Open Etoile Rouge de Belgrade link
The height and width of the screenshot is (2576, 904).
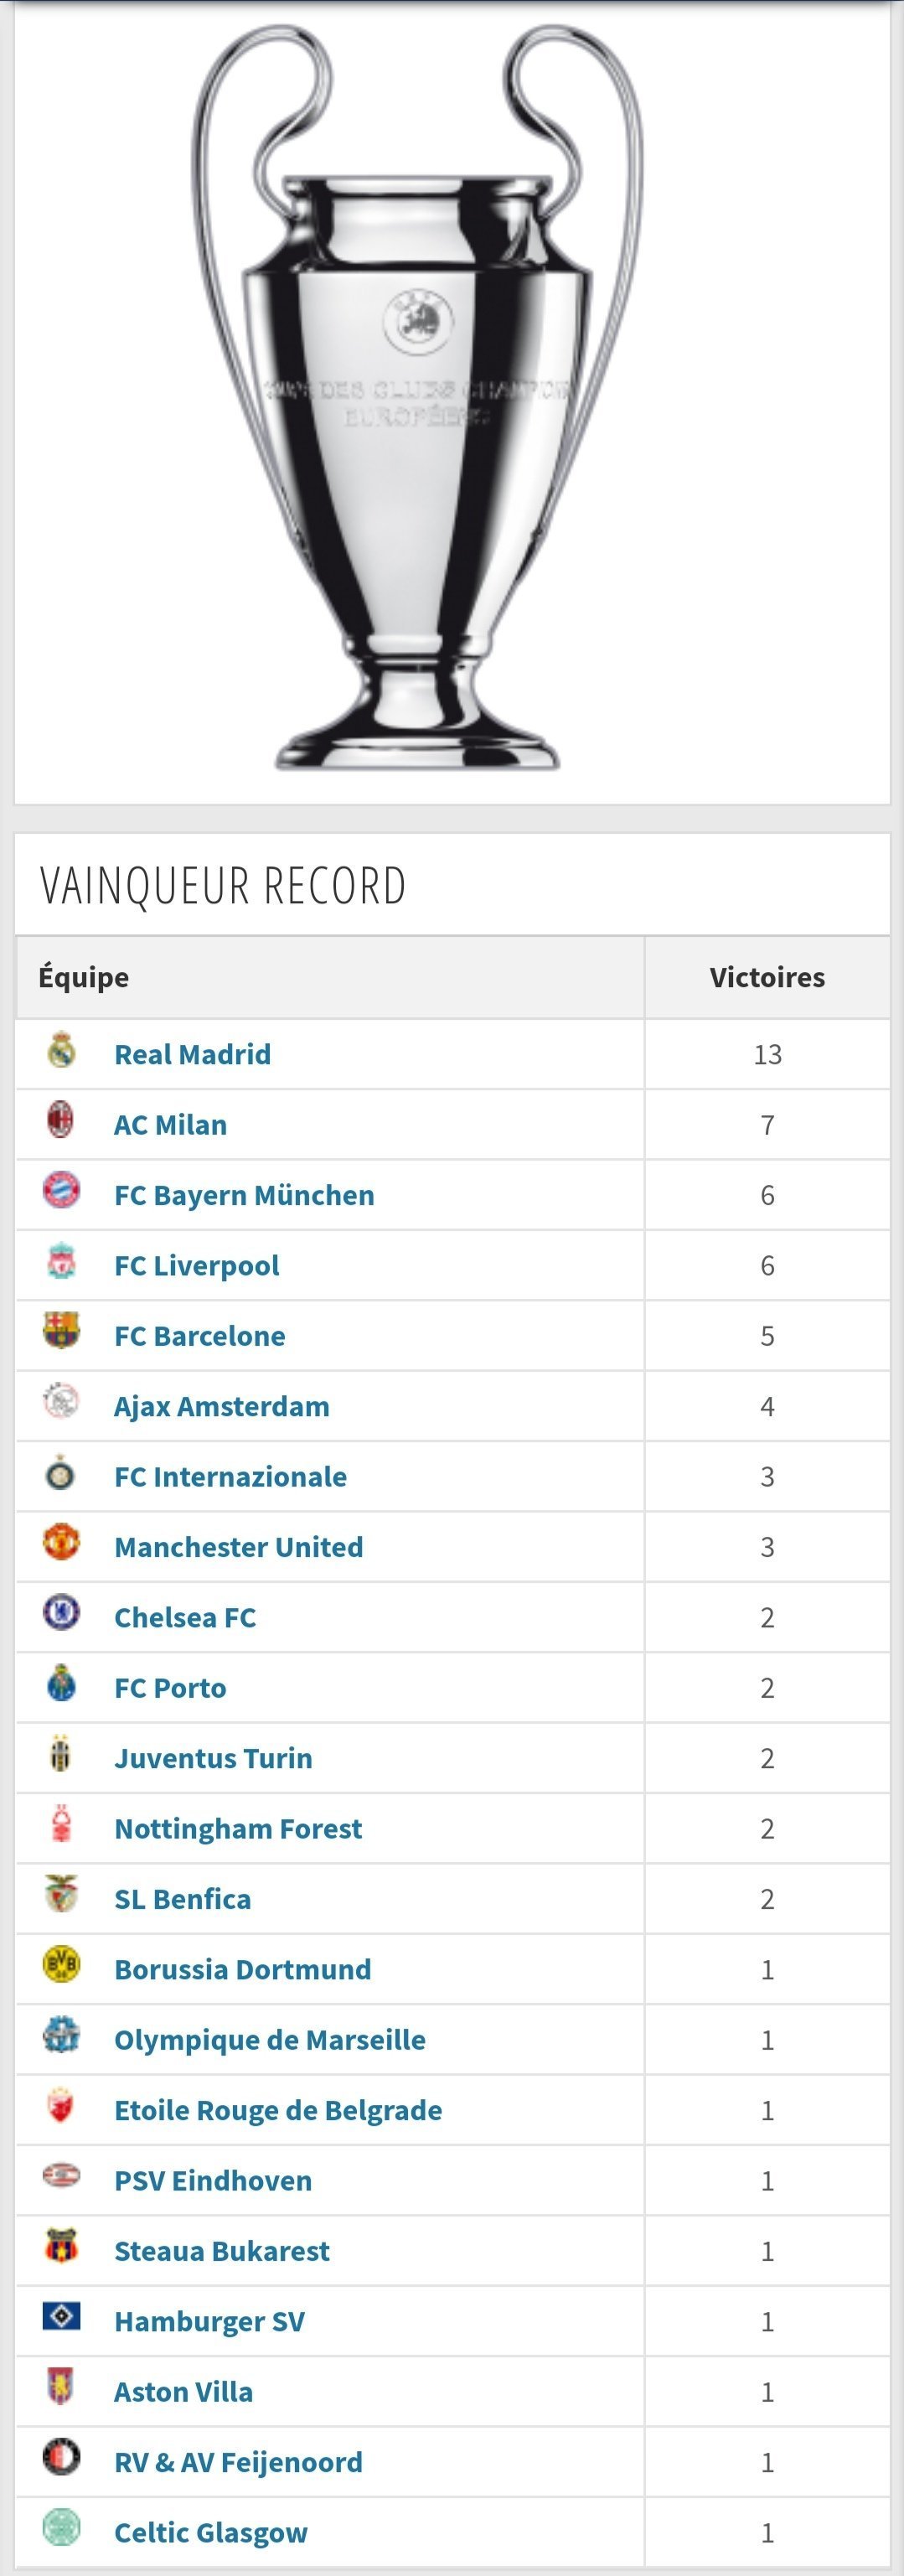(278, 2110)
